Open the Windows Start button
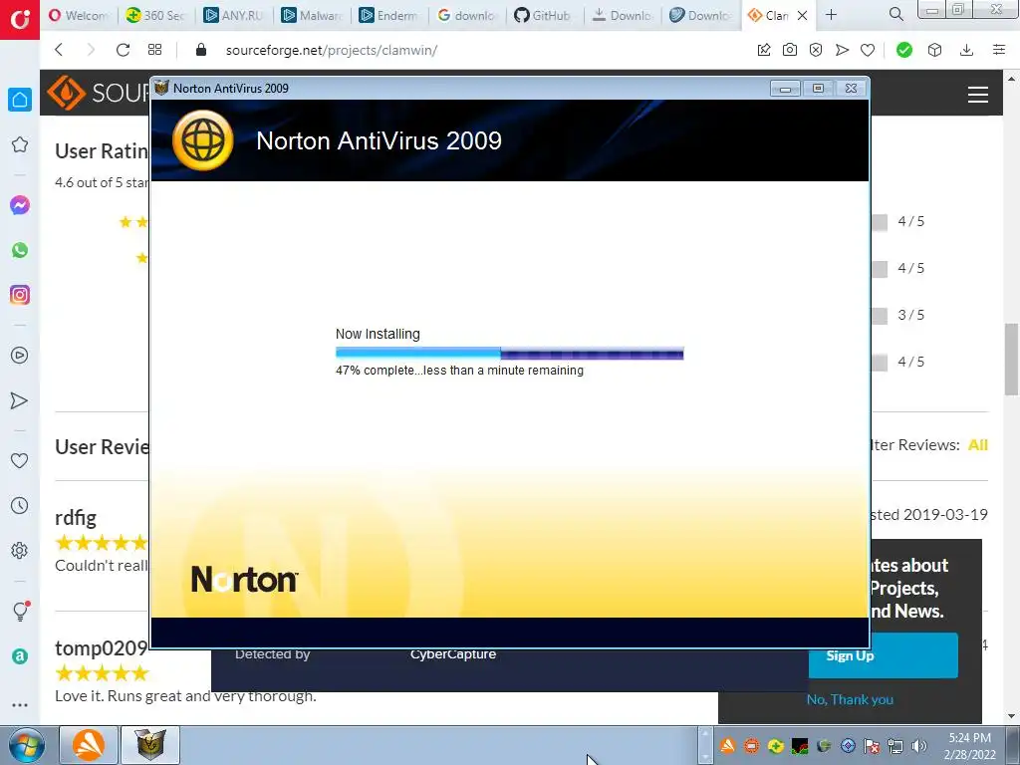This screenshot has height=765, width=1020. pos(26,745)
